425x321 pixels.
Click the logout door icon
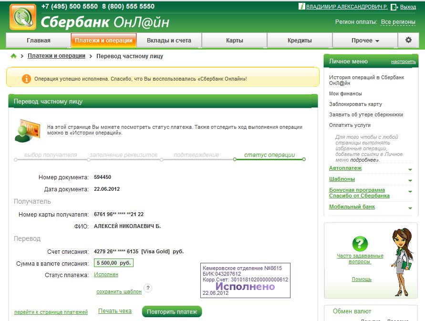point(394,7)
